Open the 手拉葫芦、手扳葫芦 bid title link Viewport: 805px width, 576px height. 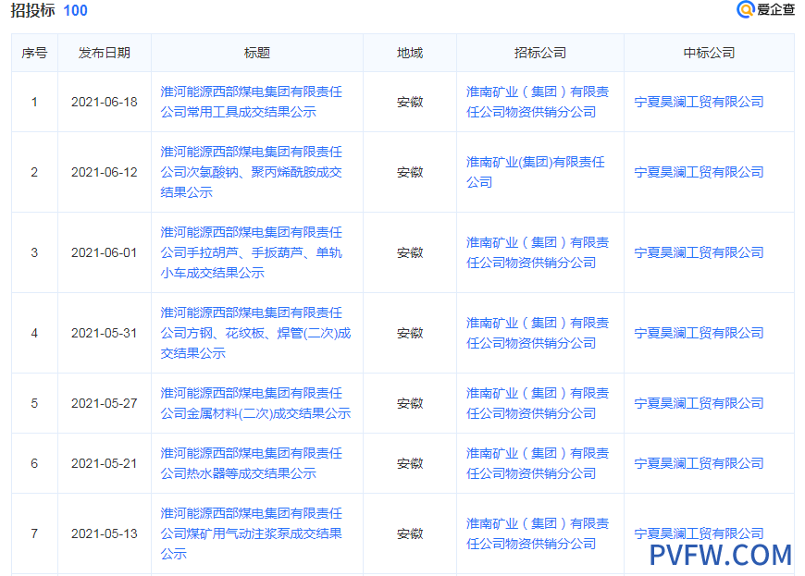click(x=251, y=252)
